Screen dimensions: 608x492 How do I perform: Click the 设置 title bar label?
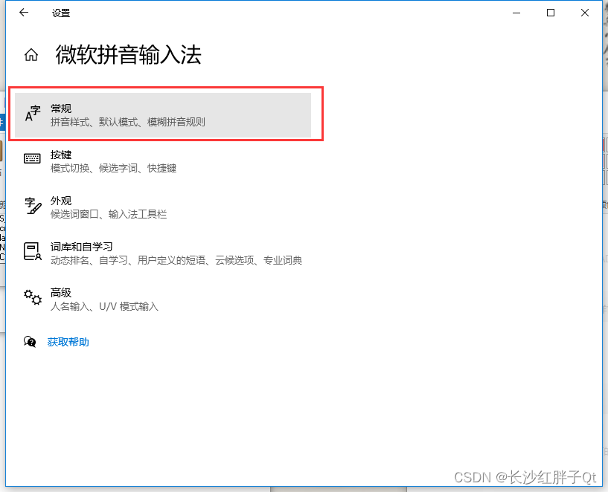pos(61,13)
